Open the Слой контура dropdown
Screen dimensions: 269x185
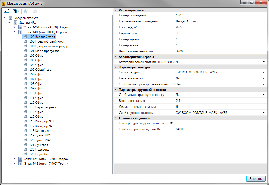click(264, 72)
